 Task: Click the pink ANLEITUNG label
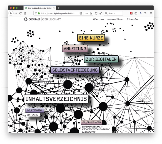pos(75,48)
